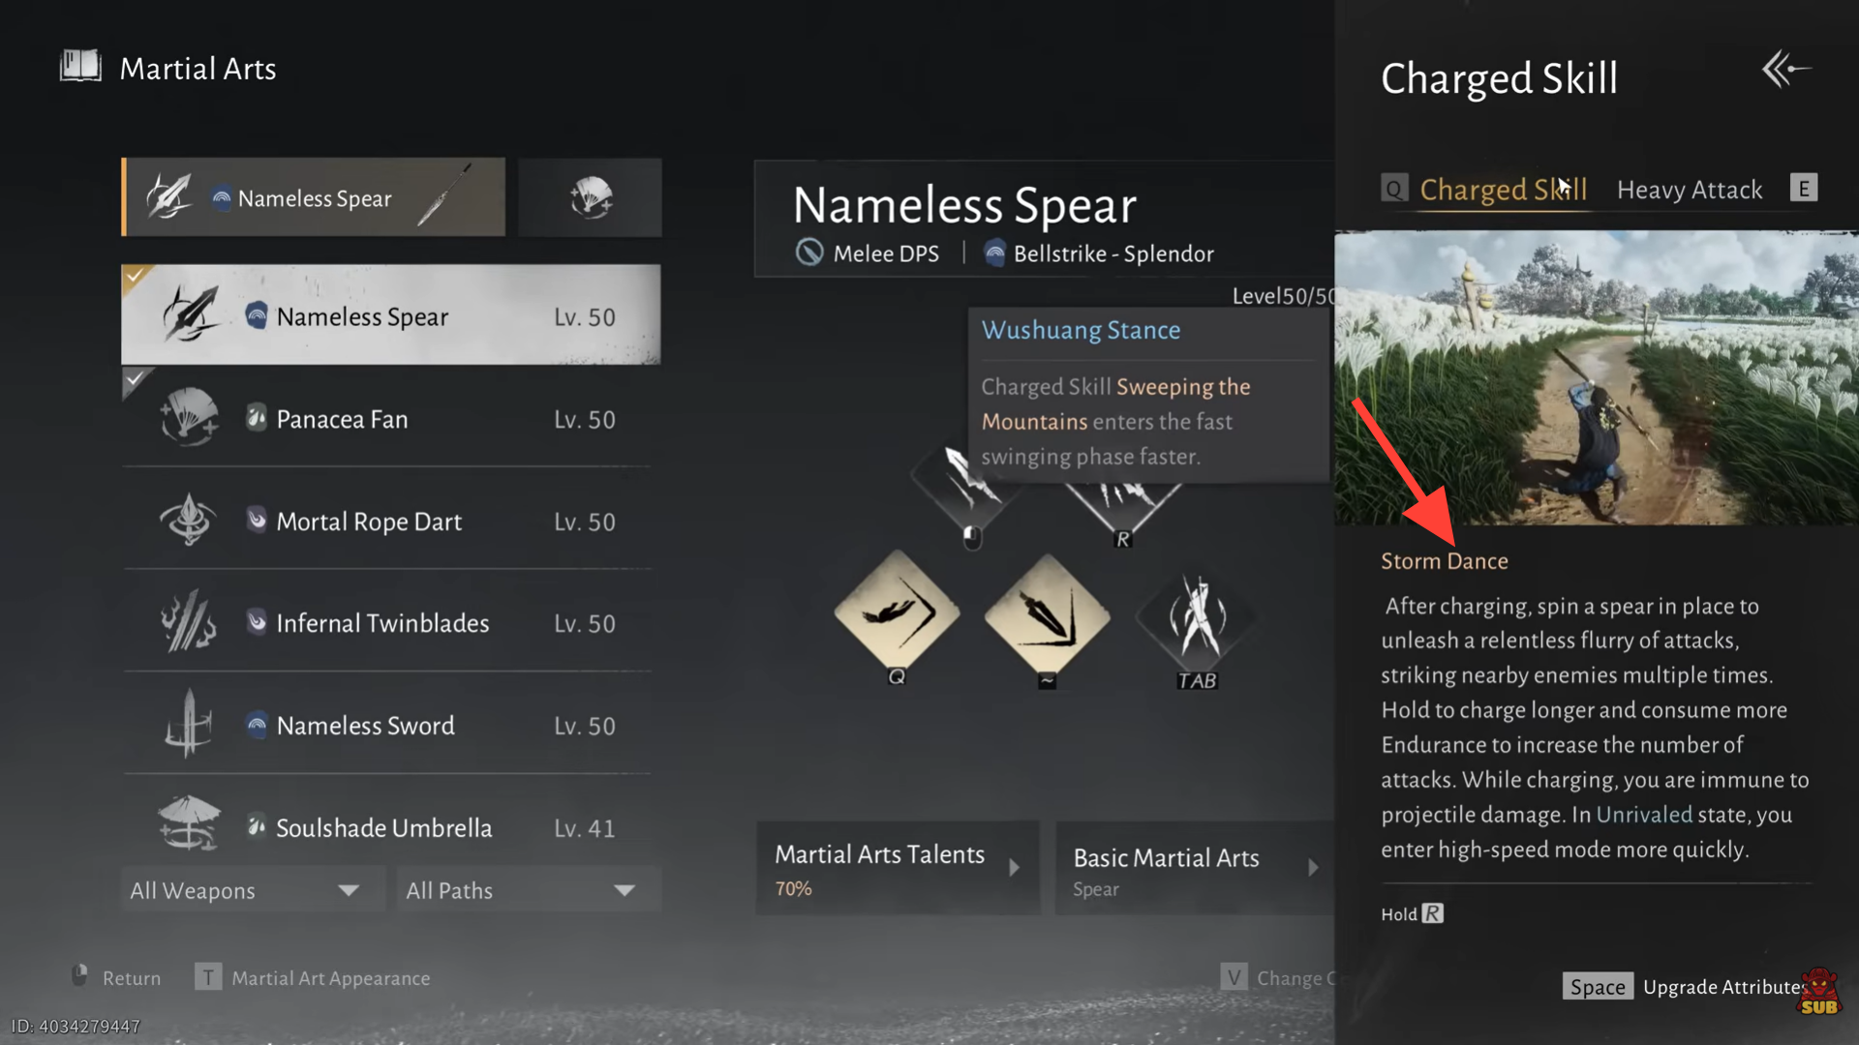Switch to the Charged Skill tab
Image resolution: width=1859 pixels, height=1045 pixels.
pyautogui.click(x=1502, y=190)
